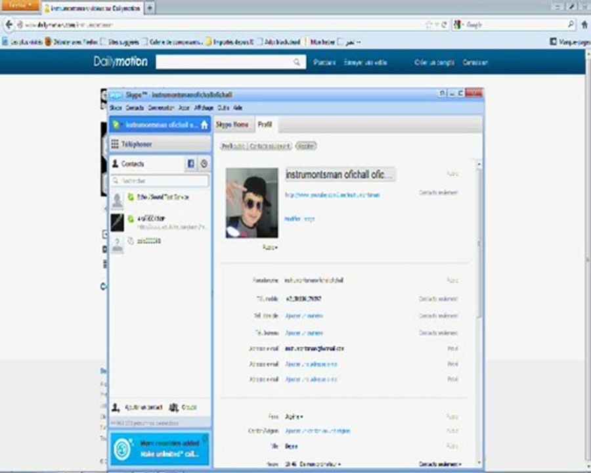Click the Google search magnifier in Firefox
591x473 pixels.
coord(571,24)
